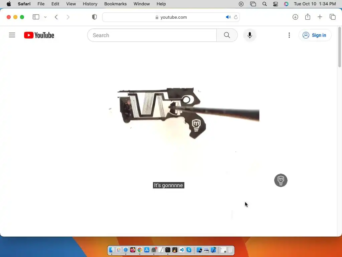Click the Now Playing menu bar icon
Image resolution: width=342 pixels, height=257 pixels.
[241, 4]
